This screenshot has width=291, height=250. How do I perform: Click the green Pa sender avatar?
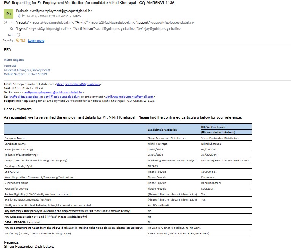(x=8, y=14)
